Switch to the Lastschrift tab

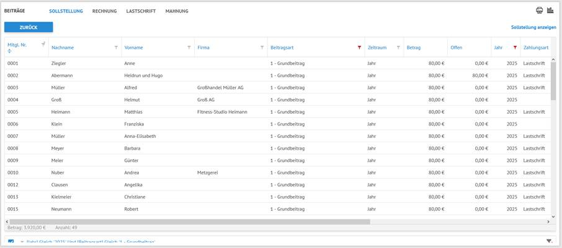click(141, 11)
